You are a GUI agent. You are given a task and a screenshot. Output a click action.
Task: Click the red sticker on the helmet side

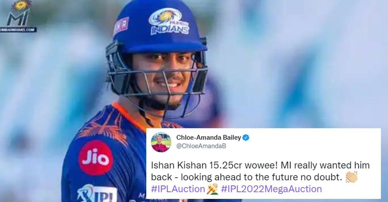[x=121, y=26]
